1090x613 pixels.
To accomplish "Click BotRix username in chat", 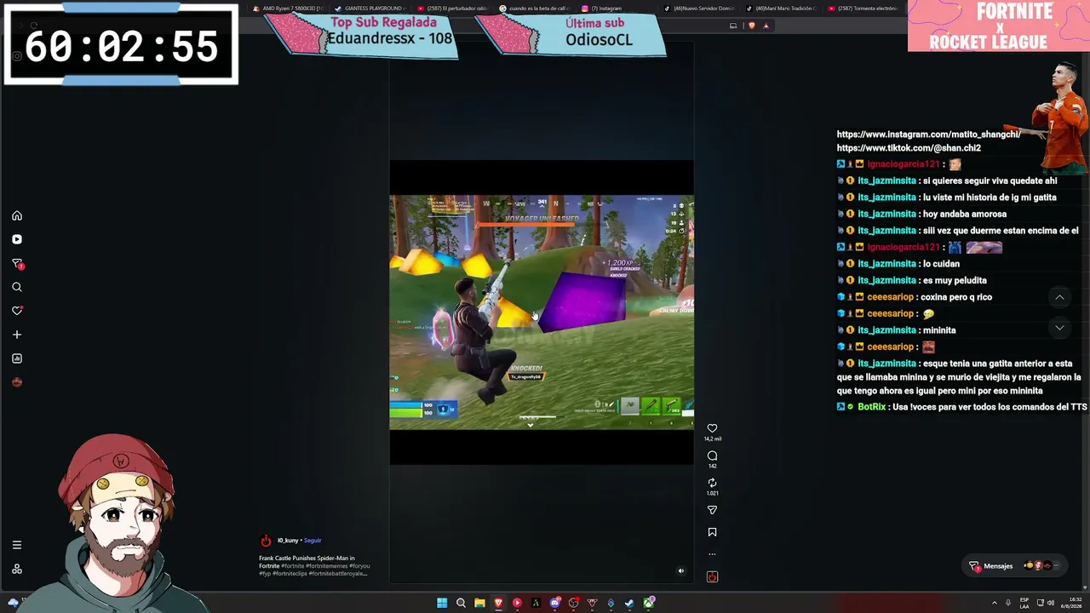I will (x=871, y=407).
